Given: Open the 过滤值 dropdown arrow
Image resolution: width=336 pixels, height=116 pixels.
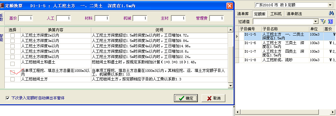Looking at the screenshot, I should pyautogui.click(x=315, y=21).
